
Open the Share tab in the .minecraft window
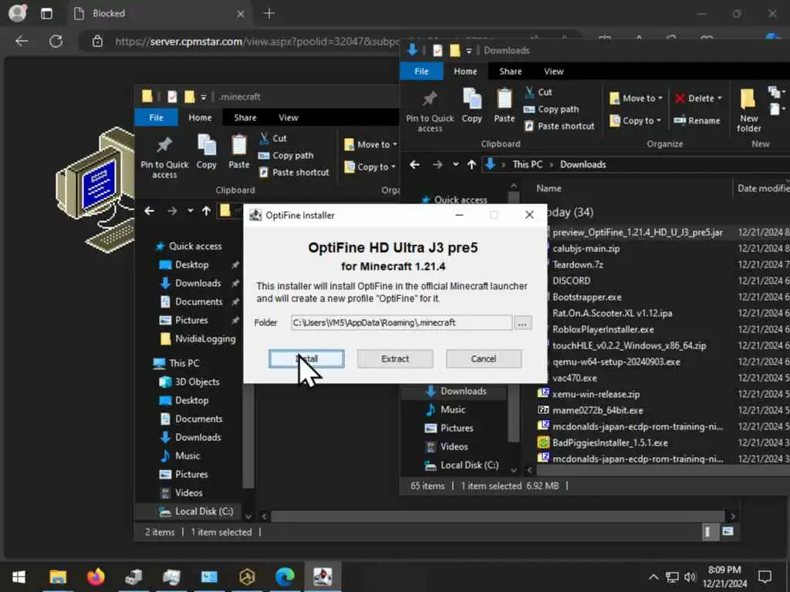(x=245, y=118)
